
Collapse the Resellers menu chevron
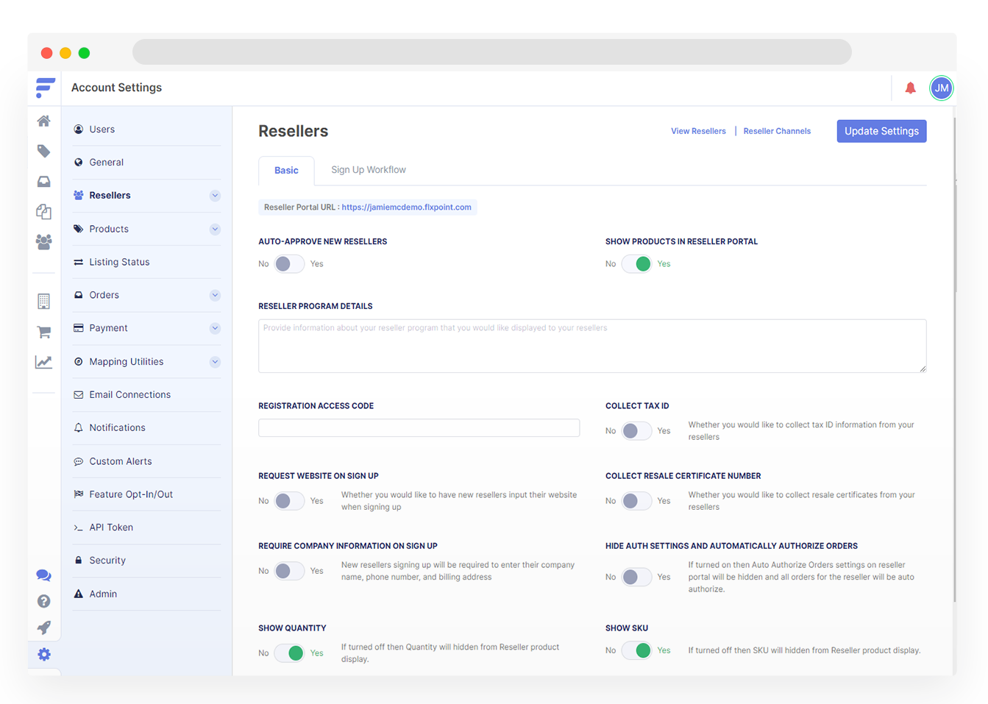click(215, 196)
